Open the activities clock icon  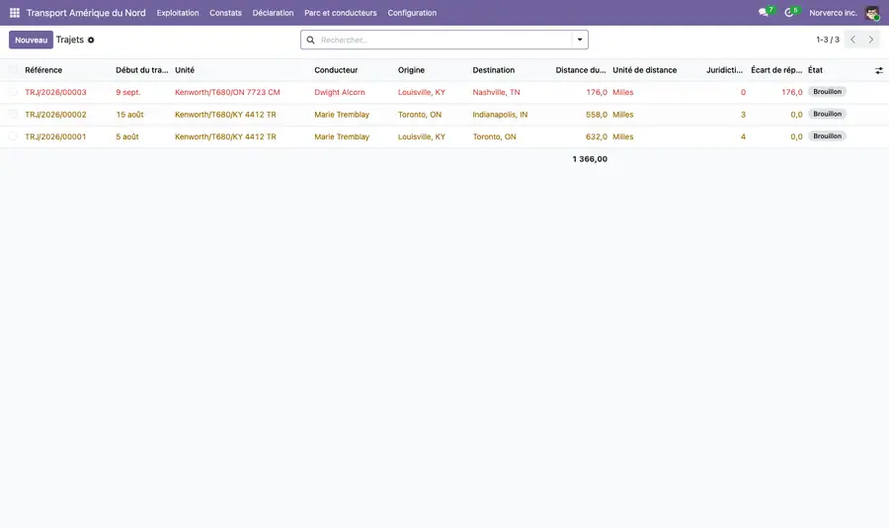click(788, 13)
